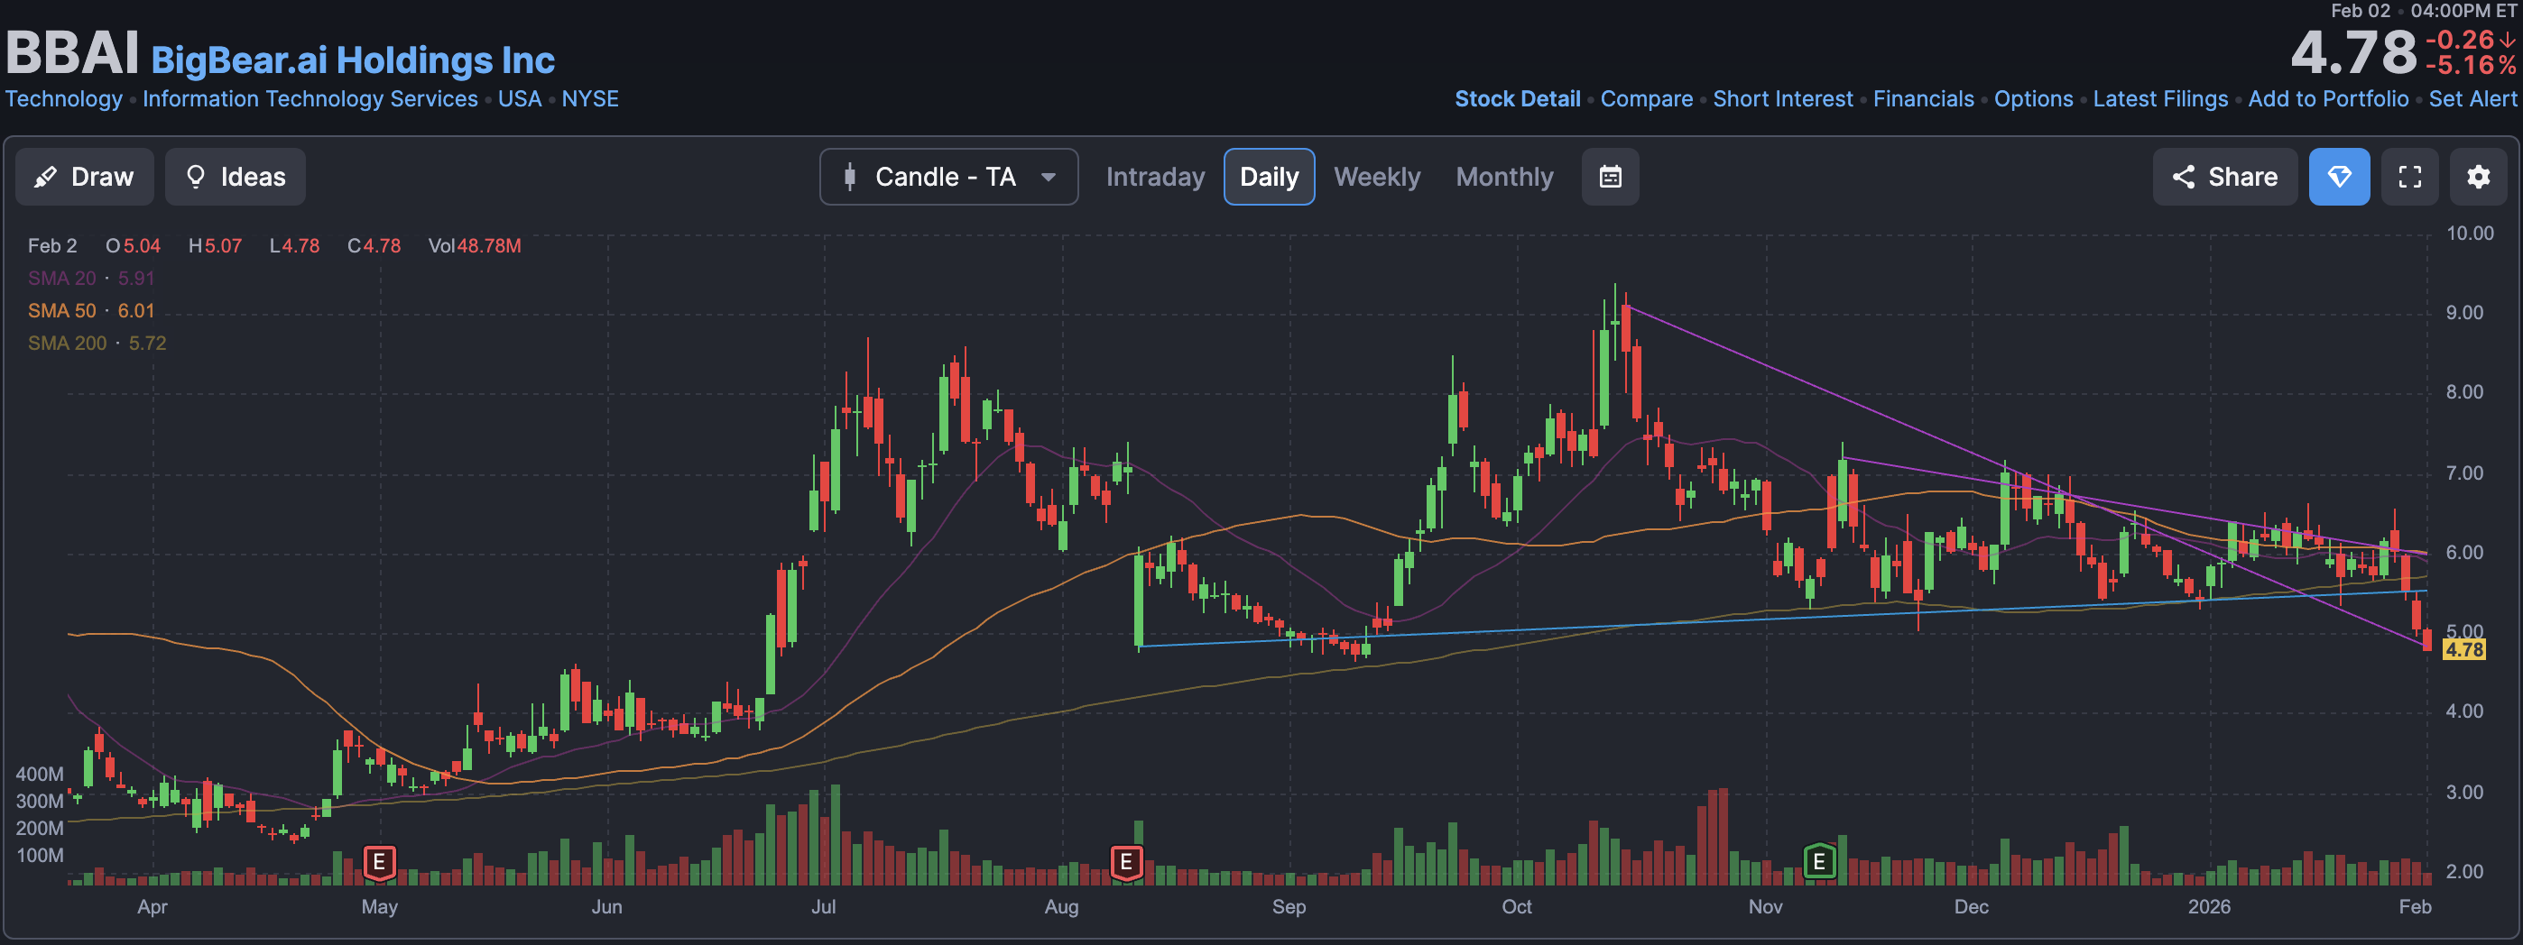Click the 10.00 price axis label
Screen dimensions: 2523x945
[x=2469, y=234]
